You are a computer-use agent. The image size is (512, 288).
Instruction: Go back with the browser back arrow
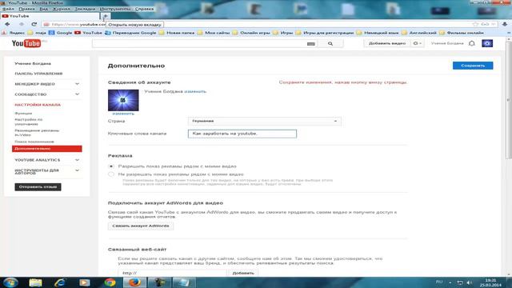(7, 24)
